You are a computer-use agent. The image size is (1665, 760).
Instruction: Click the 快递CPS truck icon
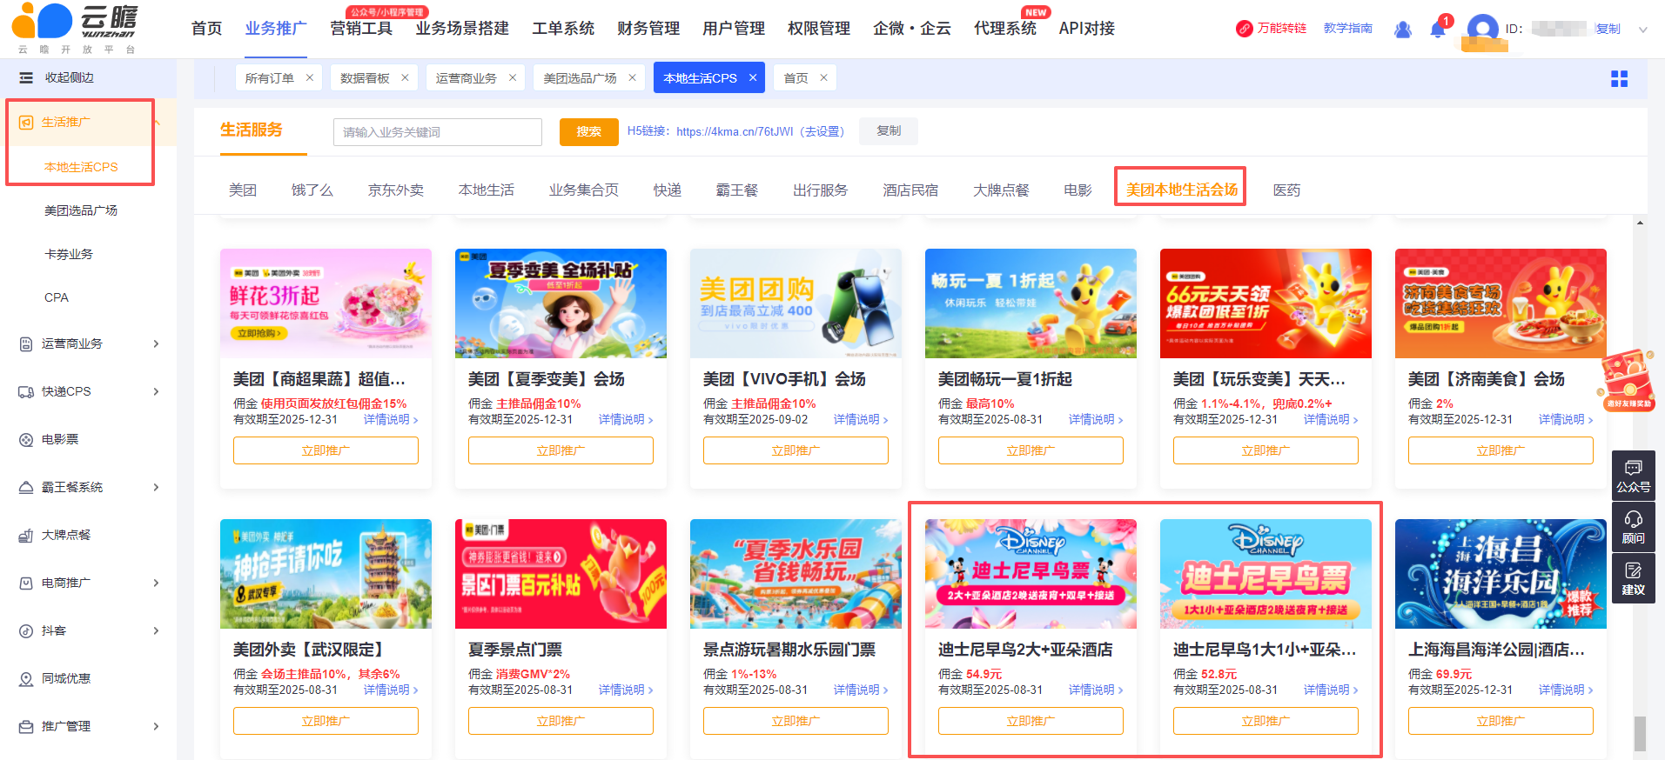click(26, 391)
